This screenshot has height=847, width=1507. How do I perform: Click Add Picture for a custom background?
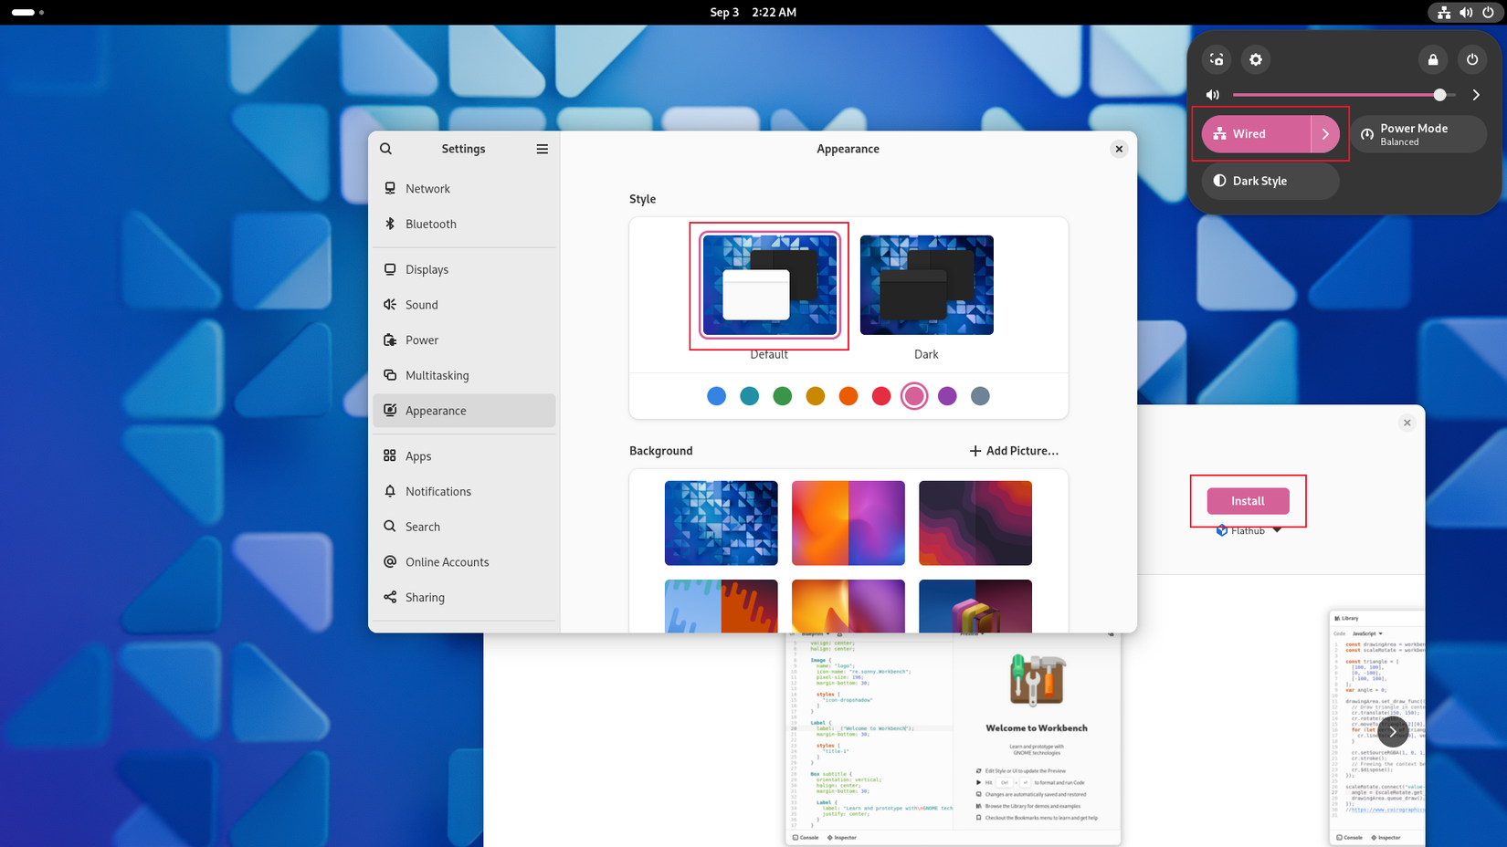[x=1014, y=450]
